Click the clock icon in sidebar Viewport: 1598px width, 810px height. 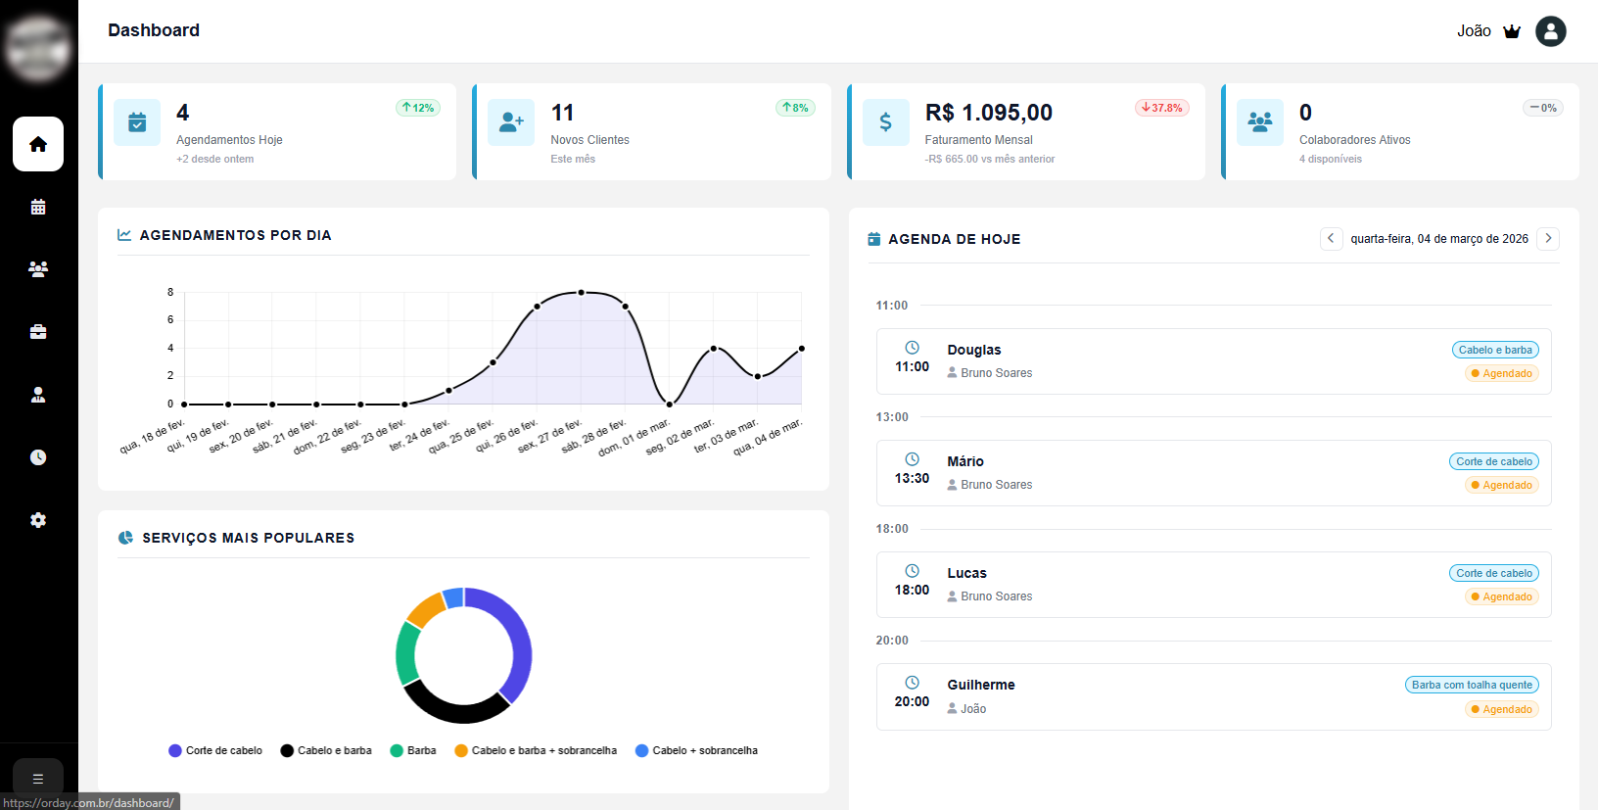point(38,457)
